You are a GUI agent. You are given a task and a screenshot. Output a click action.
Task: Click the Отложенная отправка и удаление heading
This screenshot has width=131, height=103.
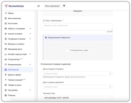[56, 64]
